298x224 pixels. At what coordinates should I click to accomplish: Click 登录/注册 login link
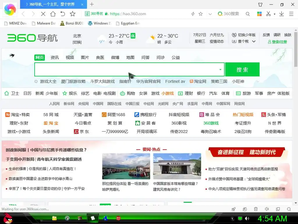277,42
